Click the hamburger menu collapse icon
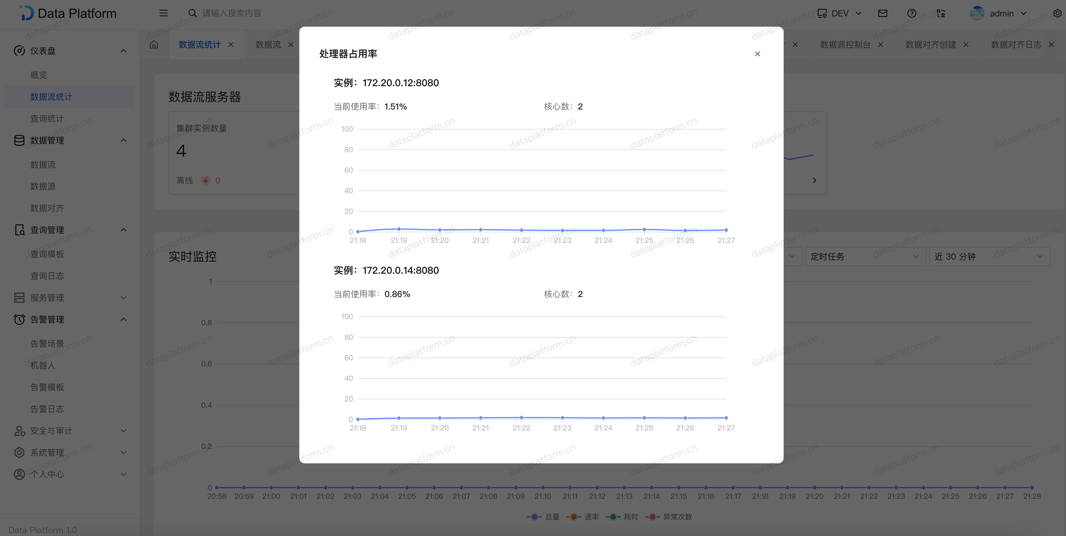This screenshot has width=1066, height=536. [x=164, y=13]
